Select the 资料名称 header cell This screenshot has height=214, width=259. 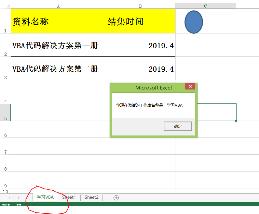[58, 21]
